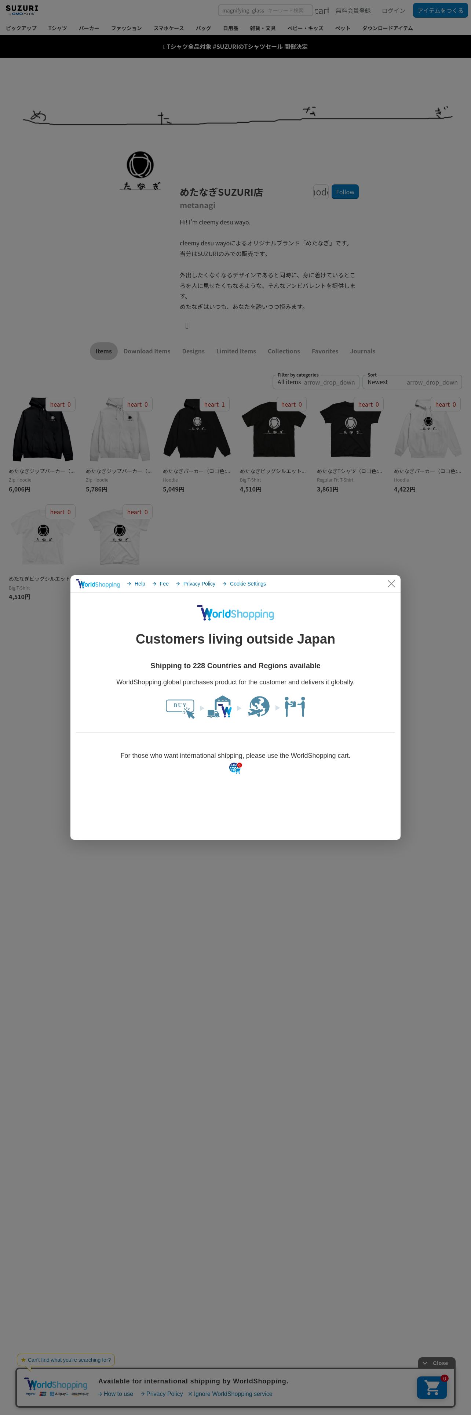Collapse the WorldShopping banner with Close
471x1415 pixels.
point(437,1363)
